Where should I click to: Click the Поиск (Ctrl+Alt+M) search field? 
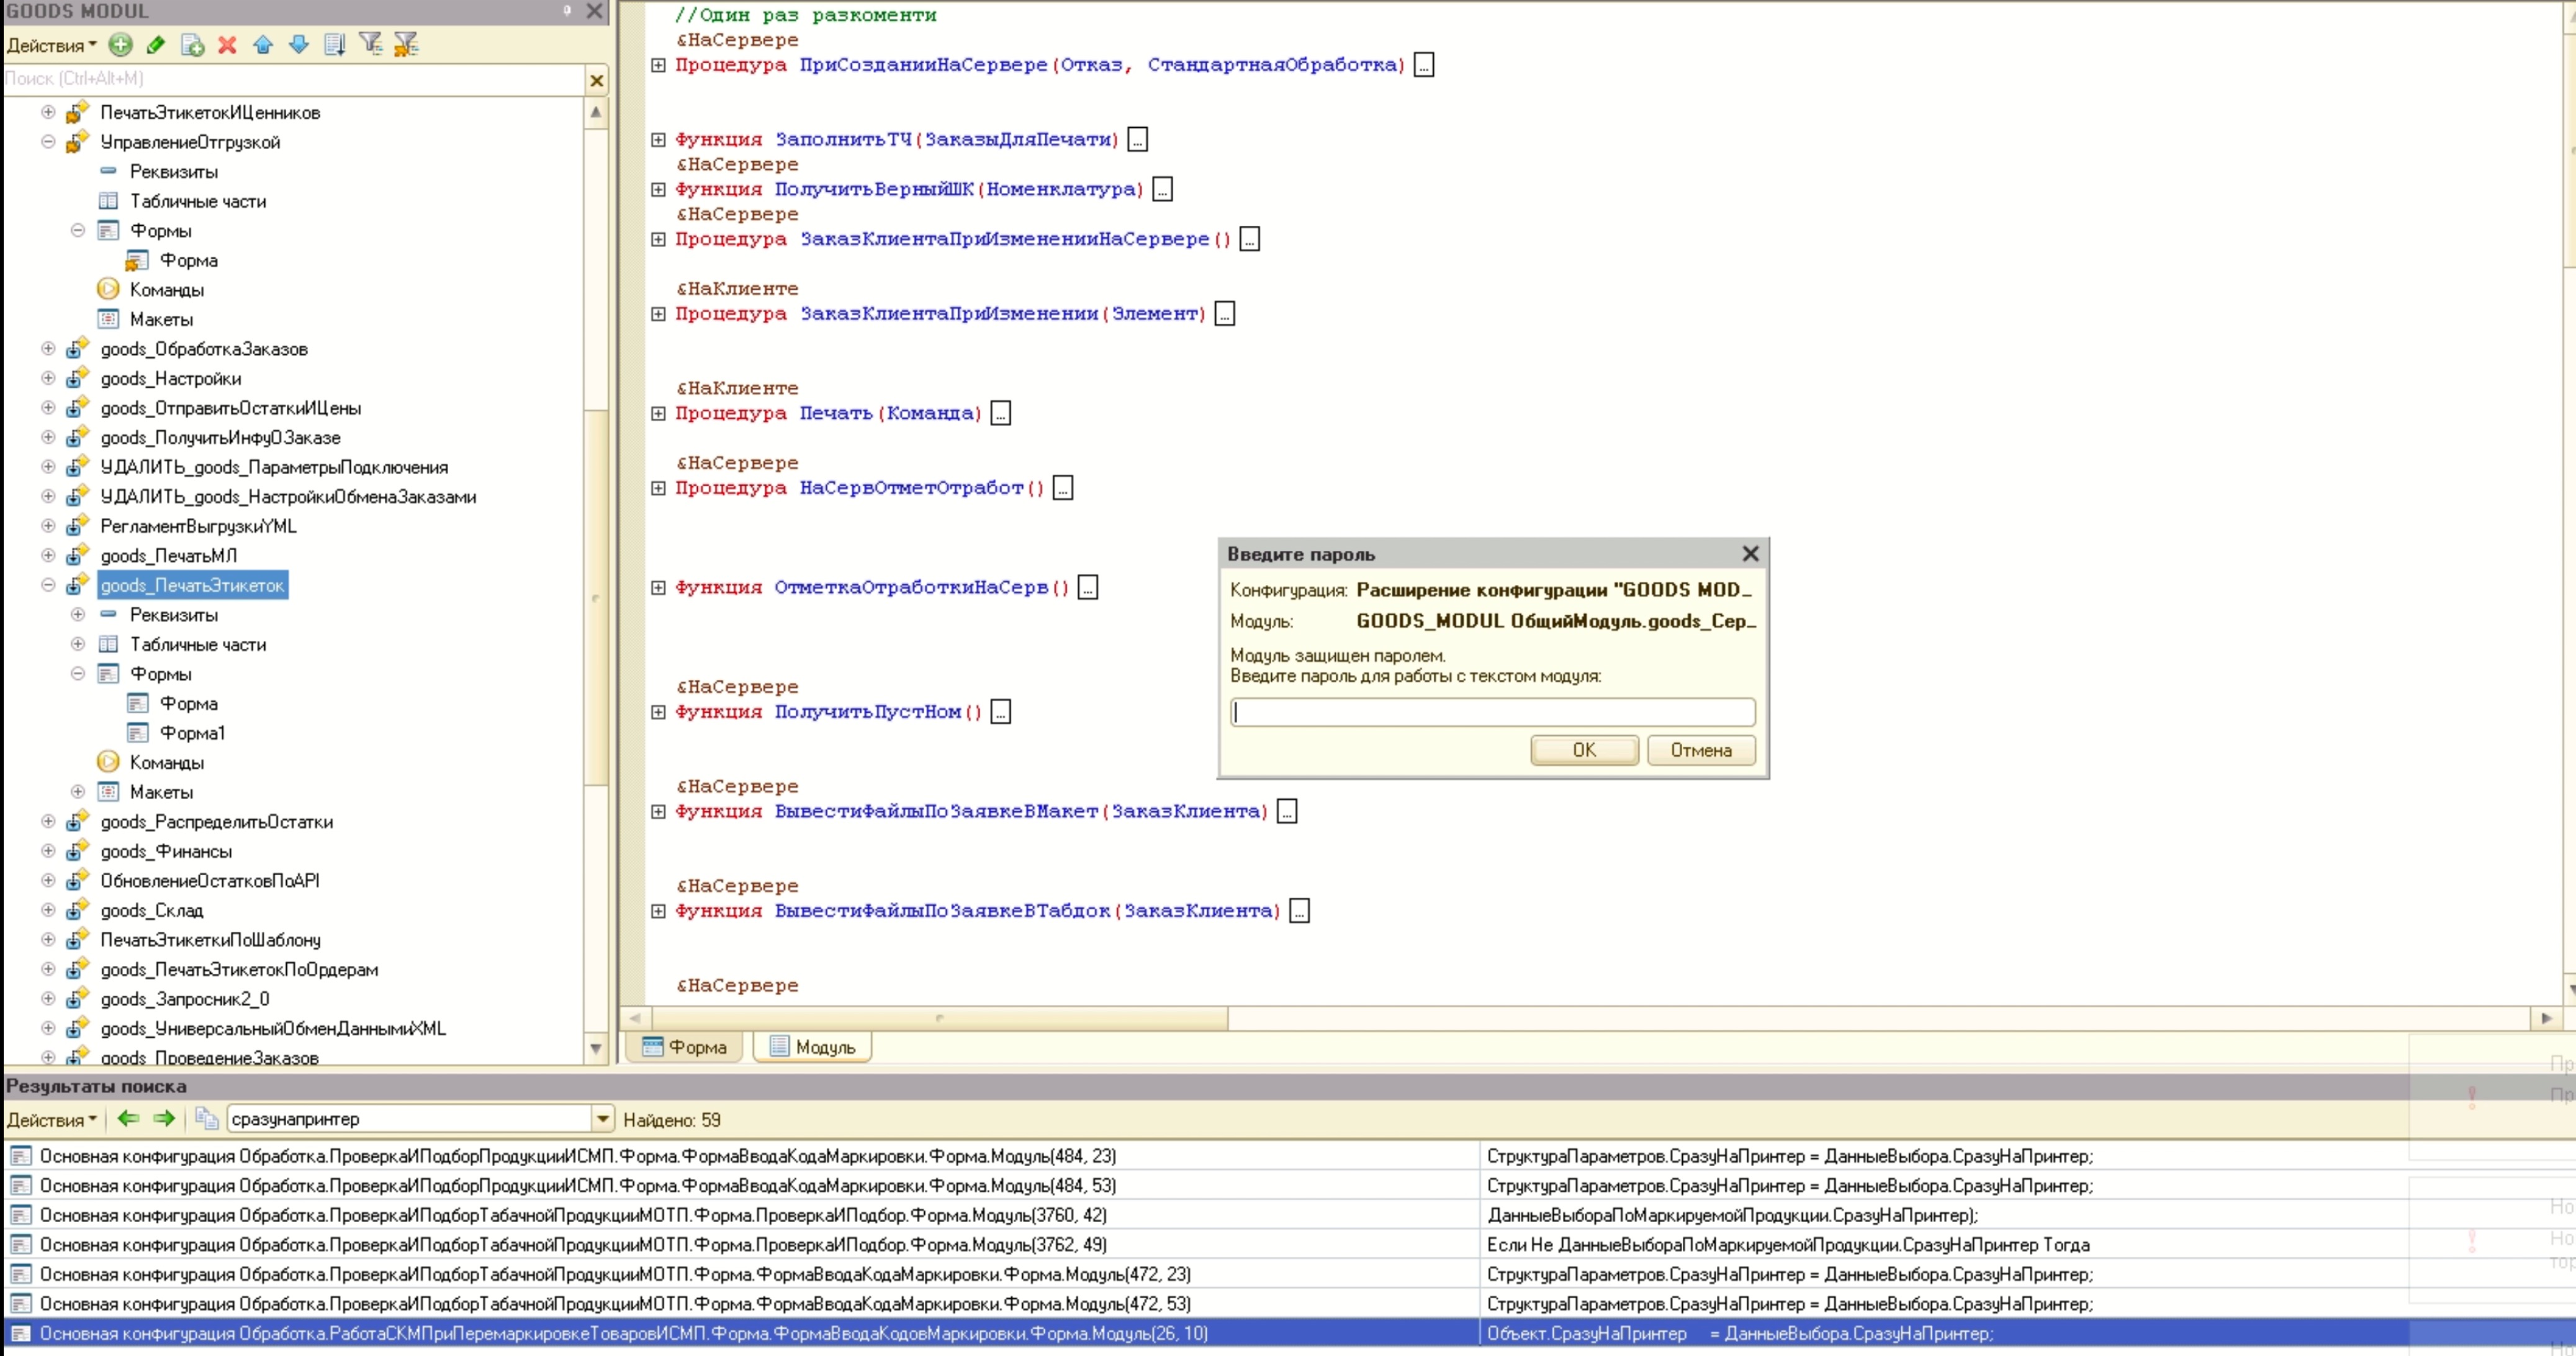tap(294, 79)
